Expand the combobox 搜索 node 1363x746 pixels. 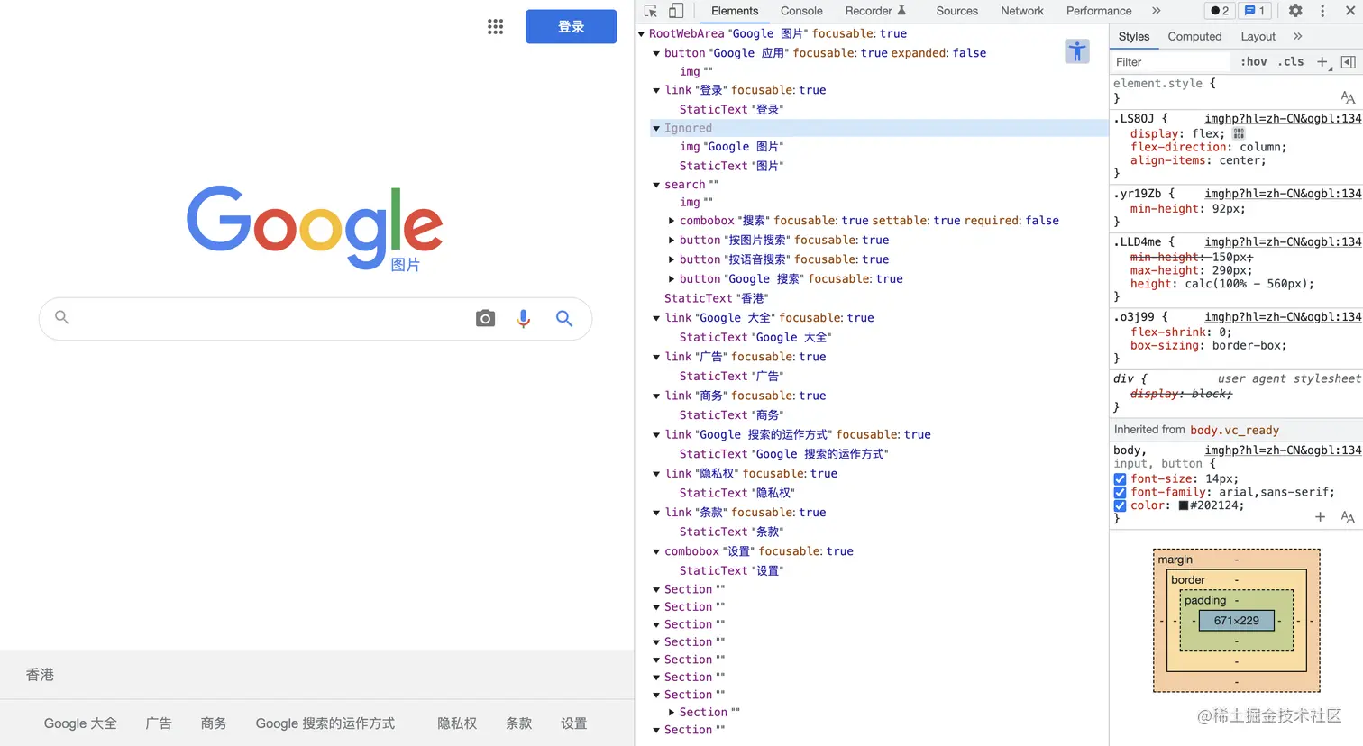(672, 221)
